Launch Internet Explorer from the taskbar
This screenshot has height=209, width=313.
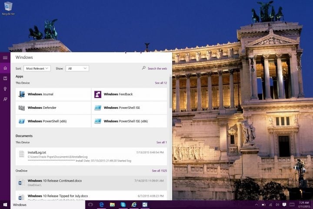(134, 205)
